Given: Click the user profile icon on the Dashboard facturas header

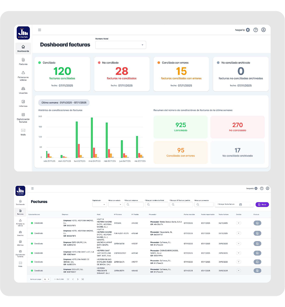Looking at the screenshot, I should (263, 30).
